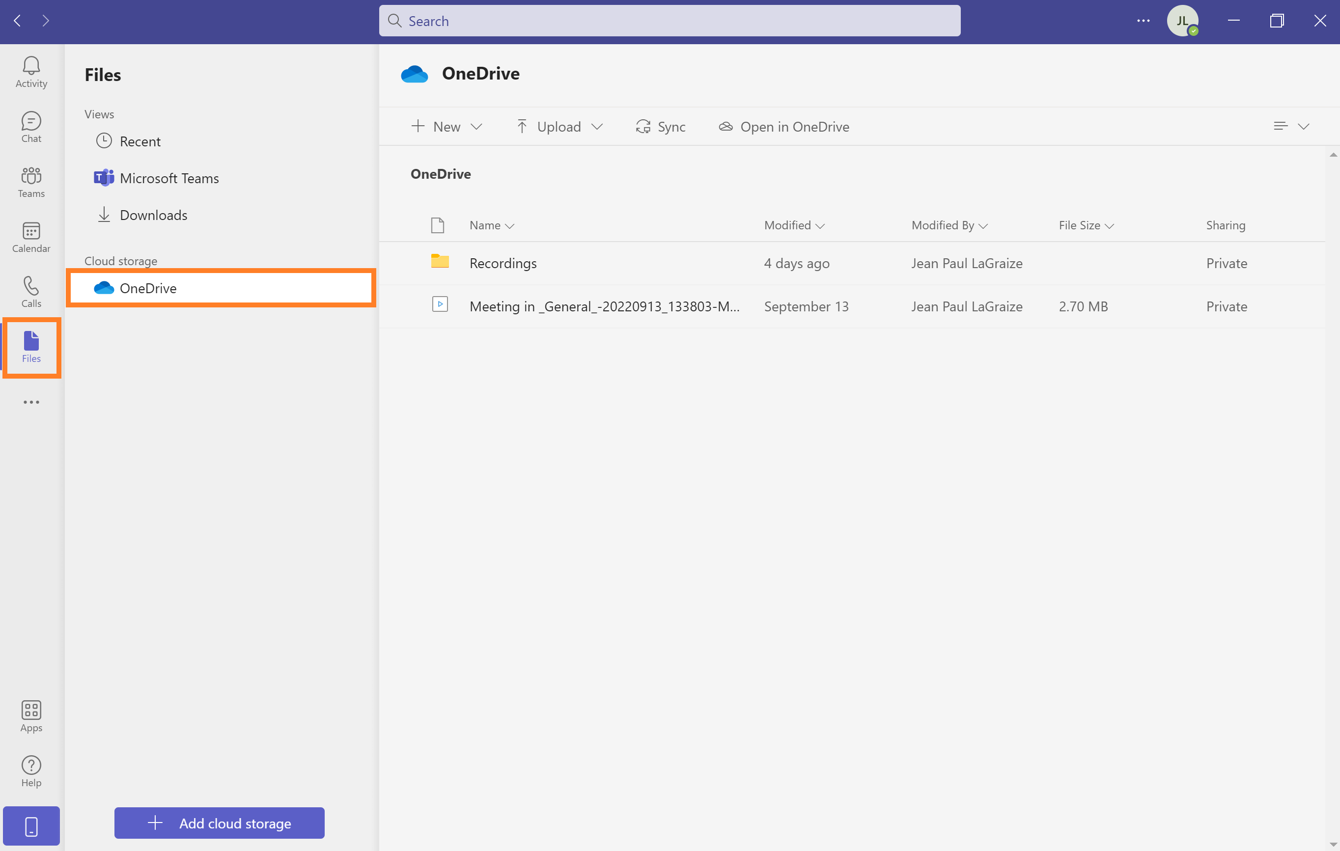The height and width of the screenshot is (851, 1340).
Task: Open the Activity bell icon
Action: point(31,71)
